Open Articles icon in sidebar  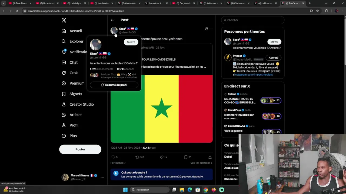64,115
